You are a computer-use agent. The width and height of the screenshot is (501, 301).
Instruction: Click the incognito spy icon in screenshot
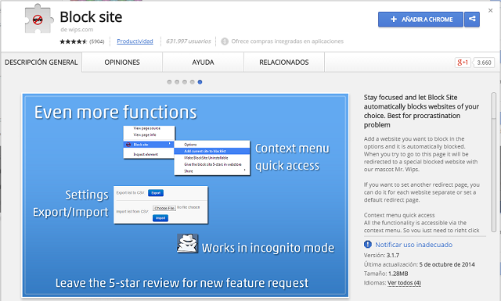187,244
